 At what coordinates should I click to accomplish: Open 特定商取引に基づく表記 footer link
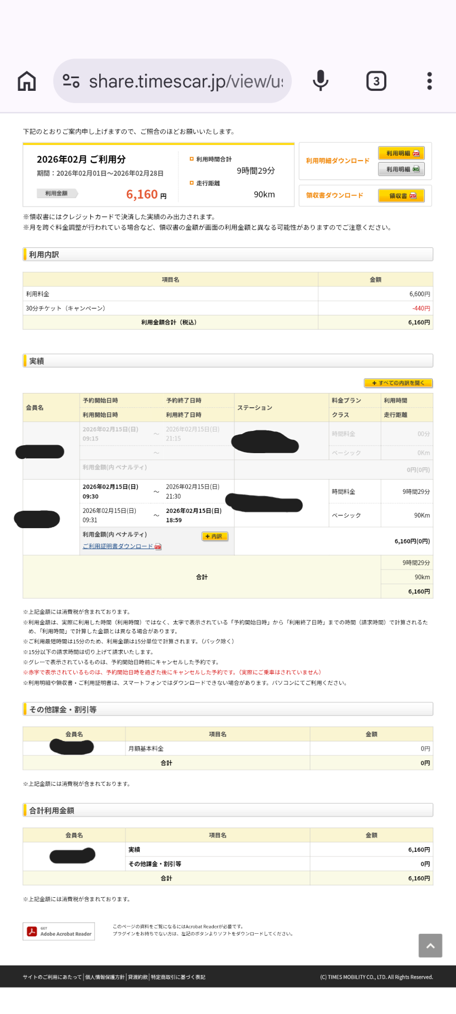tap(178, 977)
